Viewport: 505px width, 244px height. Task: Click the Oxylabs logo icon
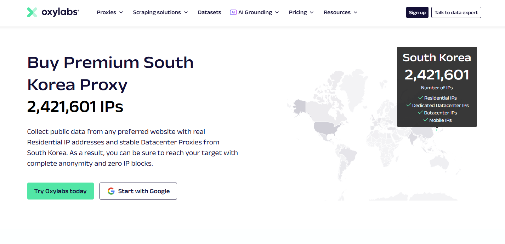coord(32,12)
